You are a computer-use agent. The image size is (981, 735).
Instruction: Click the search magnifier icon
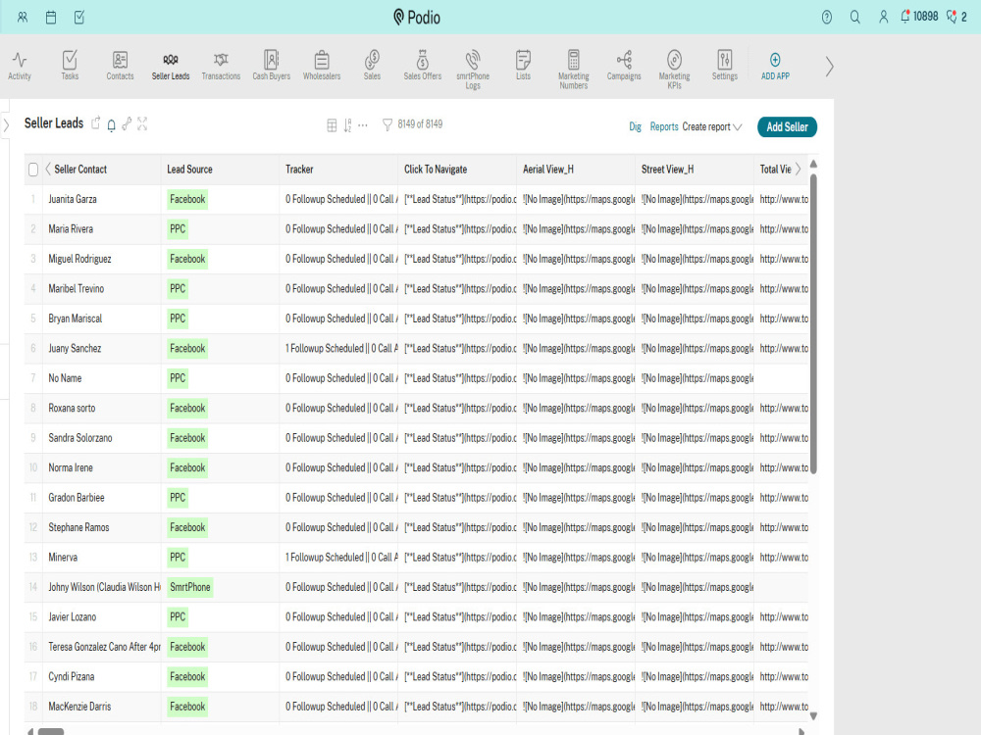click(x=854, y=18)
